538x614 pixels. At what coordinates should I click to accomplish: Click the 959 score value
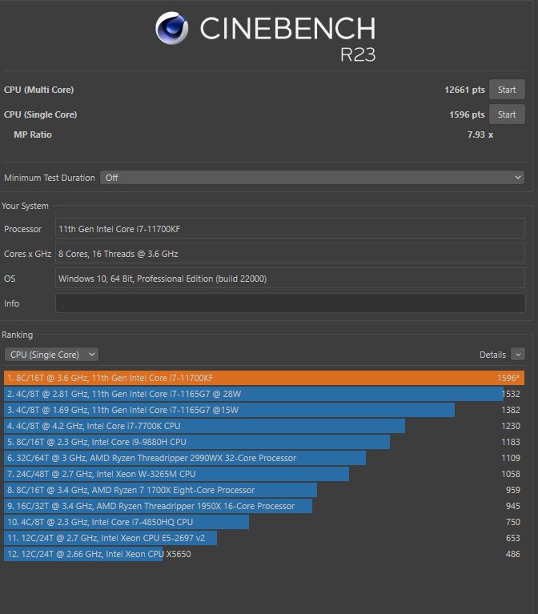pos(513,490)
